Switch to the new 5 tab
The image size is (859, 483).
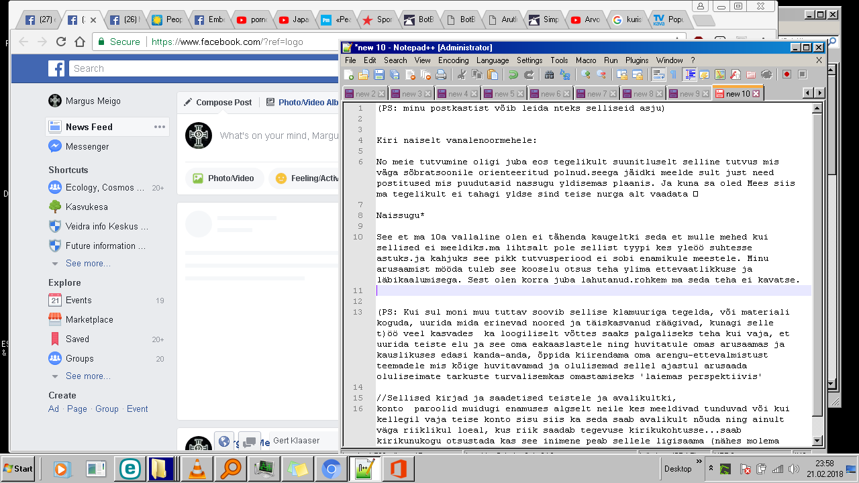tap(504, 94)
